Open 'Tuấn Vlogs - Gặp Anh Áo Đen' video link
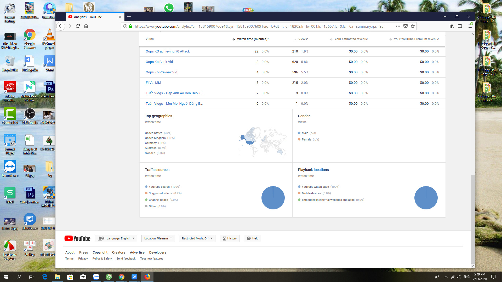 point(175,93)
